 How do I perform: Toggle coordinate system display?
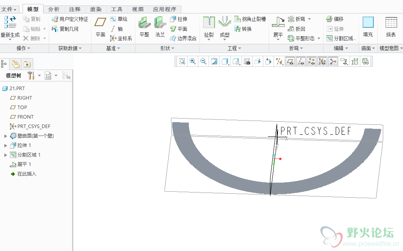coord(322,62)
